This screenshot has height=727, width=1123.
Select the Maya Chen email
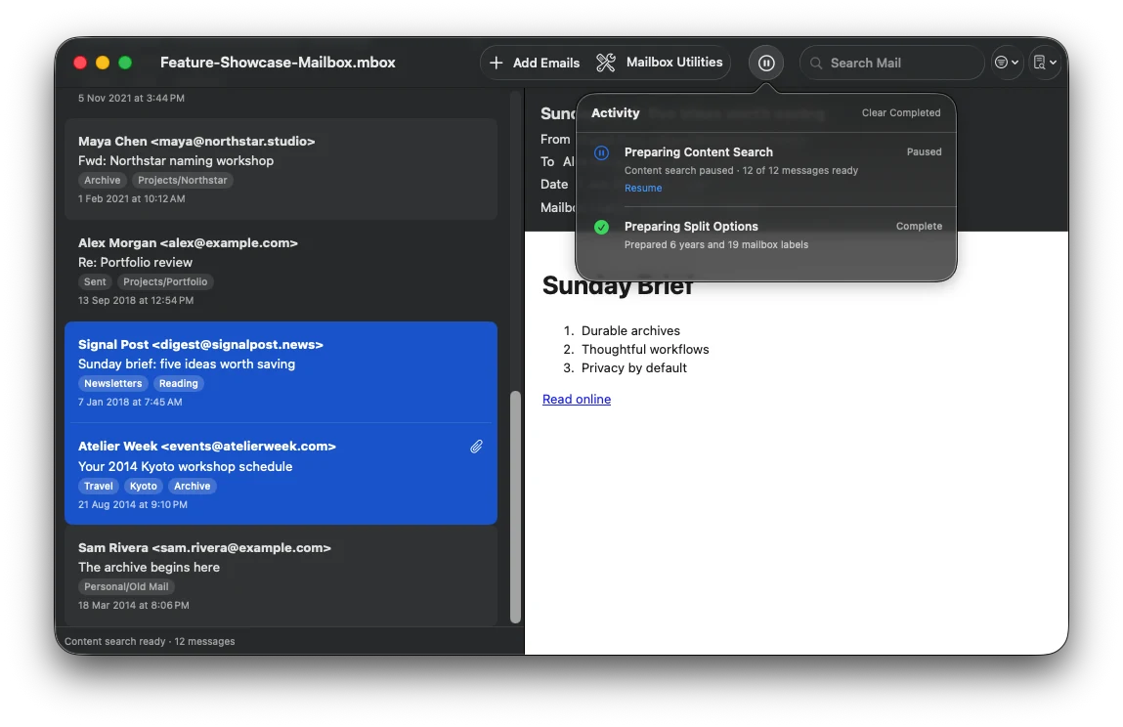click(x=281, y=169)
